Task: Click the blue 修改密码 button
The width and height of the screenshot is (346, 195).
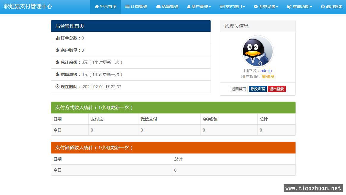Action: pyautogui.click(x=258, y=89)
